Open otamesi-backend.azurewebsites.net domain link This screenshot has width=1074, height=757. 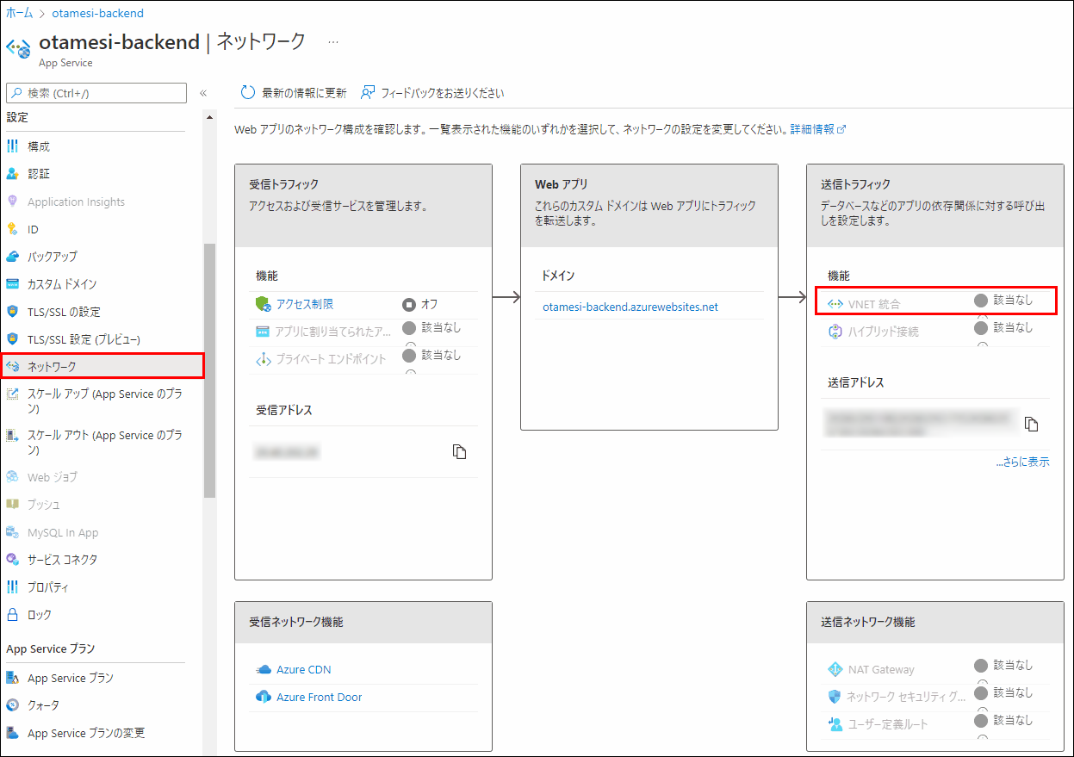click(x=630, y=307)
